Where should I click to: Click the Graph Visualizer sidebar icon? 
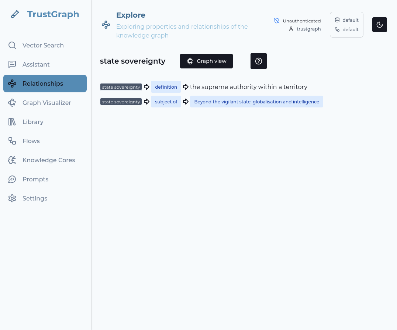(x=12, y=103)
